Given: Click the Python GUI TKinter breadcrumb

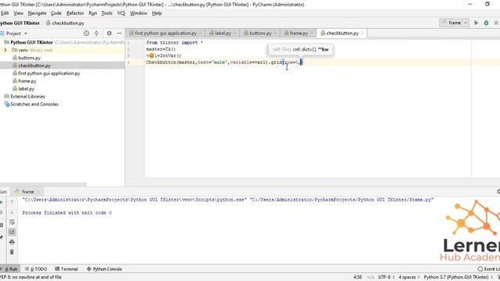Looking at the screenshot, I should 20,23.
